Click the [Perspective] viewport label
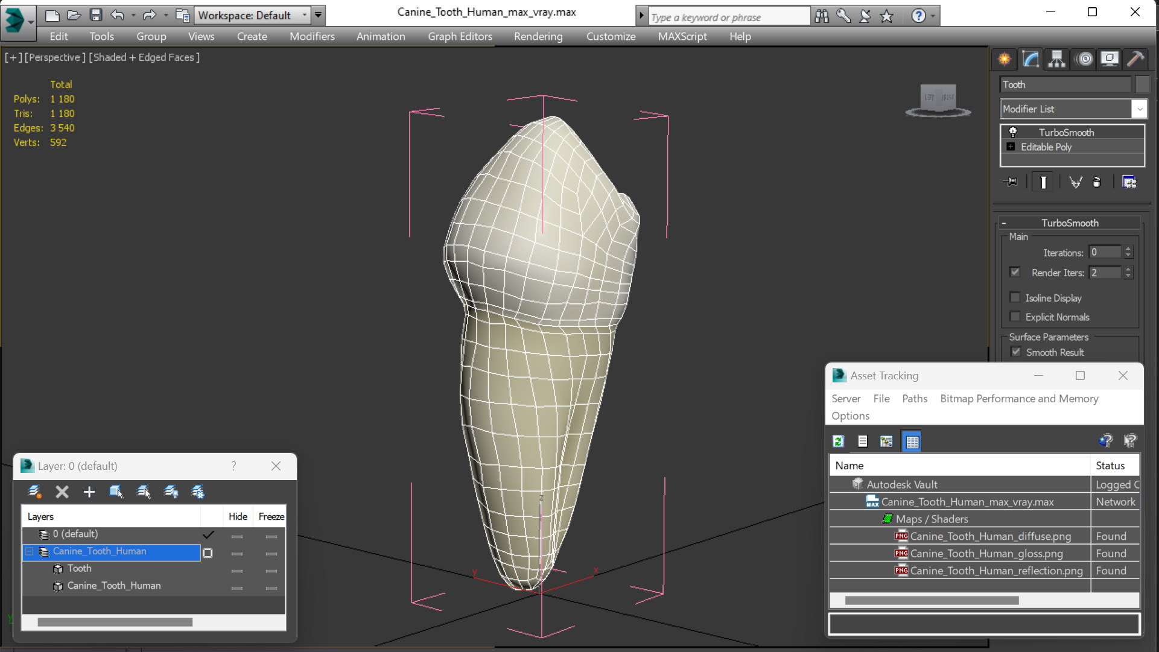Screen dimensions: 1159x652 click(x=54, y=57)
